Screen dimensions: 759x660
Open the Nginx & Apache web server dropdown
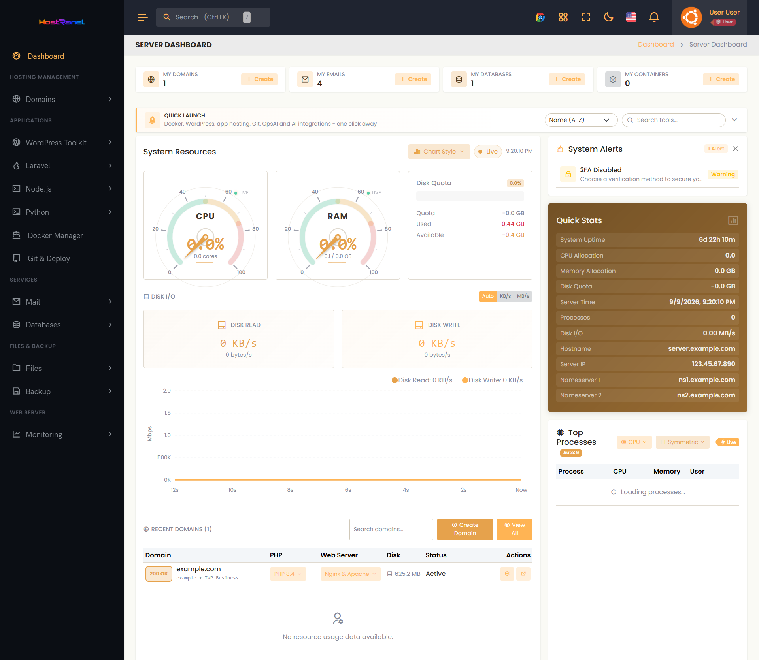pos(350,574)
